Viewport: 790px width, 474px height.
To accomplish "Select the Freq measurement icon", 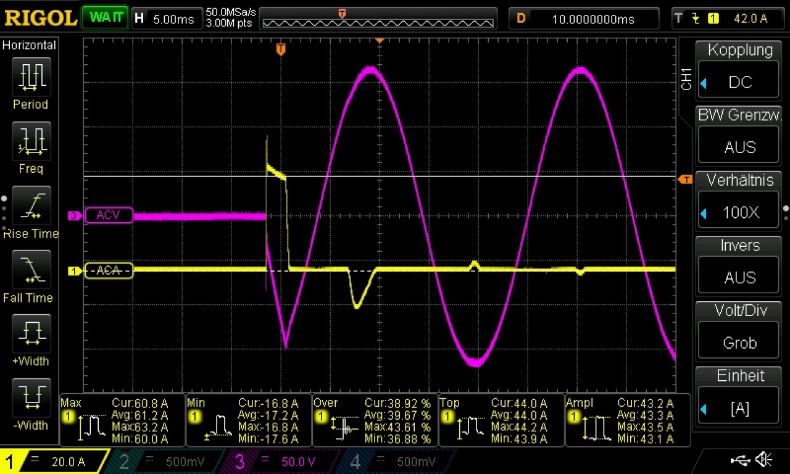I will (31, 141).
